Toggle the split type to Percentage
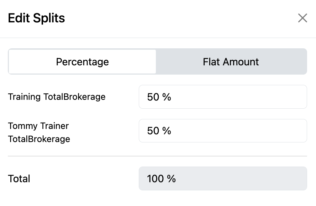The width and height of the screenshot is (316, 206). [x=82, y=62]
